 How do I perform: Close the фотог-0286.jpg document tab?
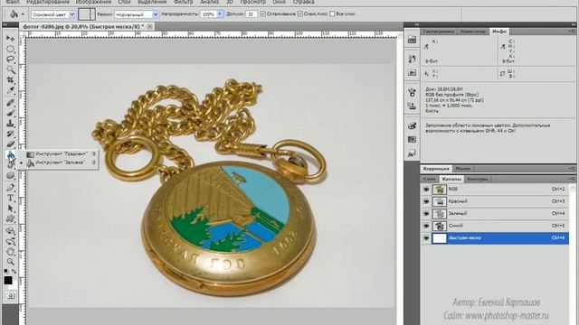pyautogui.click(x=149, y=26)
